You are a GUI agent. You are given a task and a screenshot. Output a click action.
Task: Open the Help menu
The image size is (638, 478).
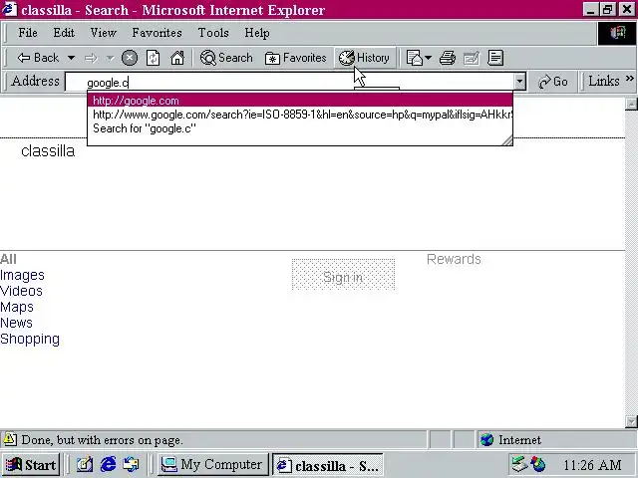(257, 33)
